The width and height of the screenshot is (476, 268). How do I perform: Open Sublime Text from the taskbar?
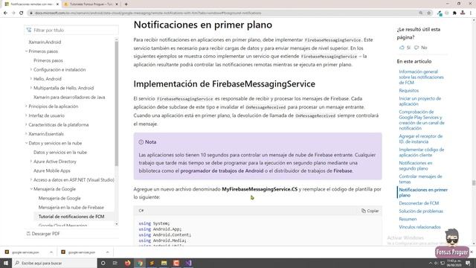click(152, 263)
